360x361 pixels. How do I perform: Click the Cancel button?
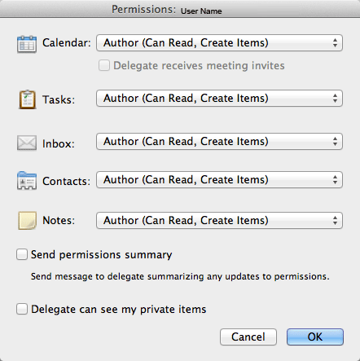248,337
